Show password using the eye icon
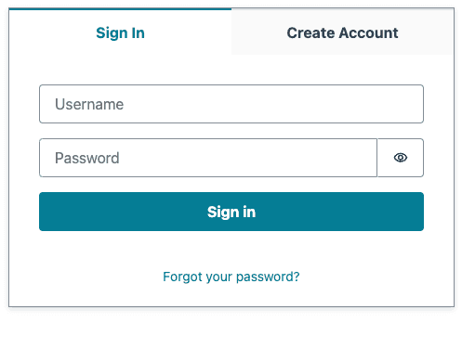Screen dimensions: 462x348 click(x=401, y=158)
